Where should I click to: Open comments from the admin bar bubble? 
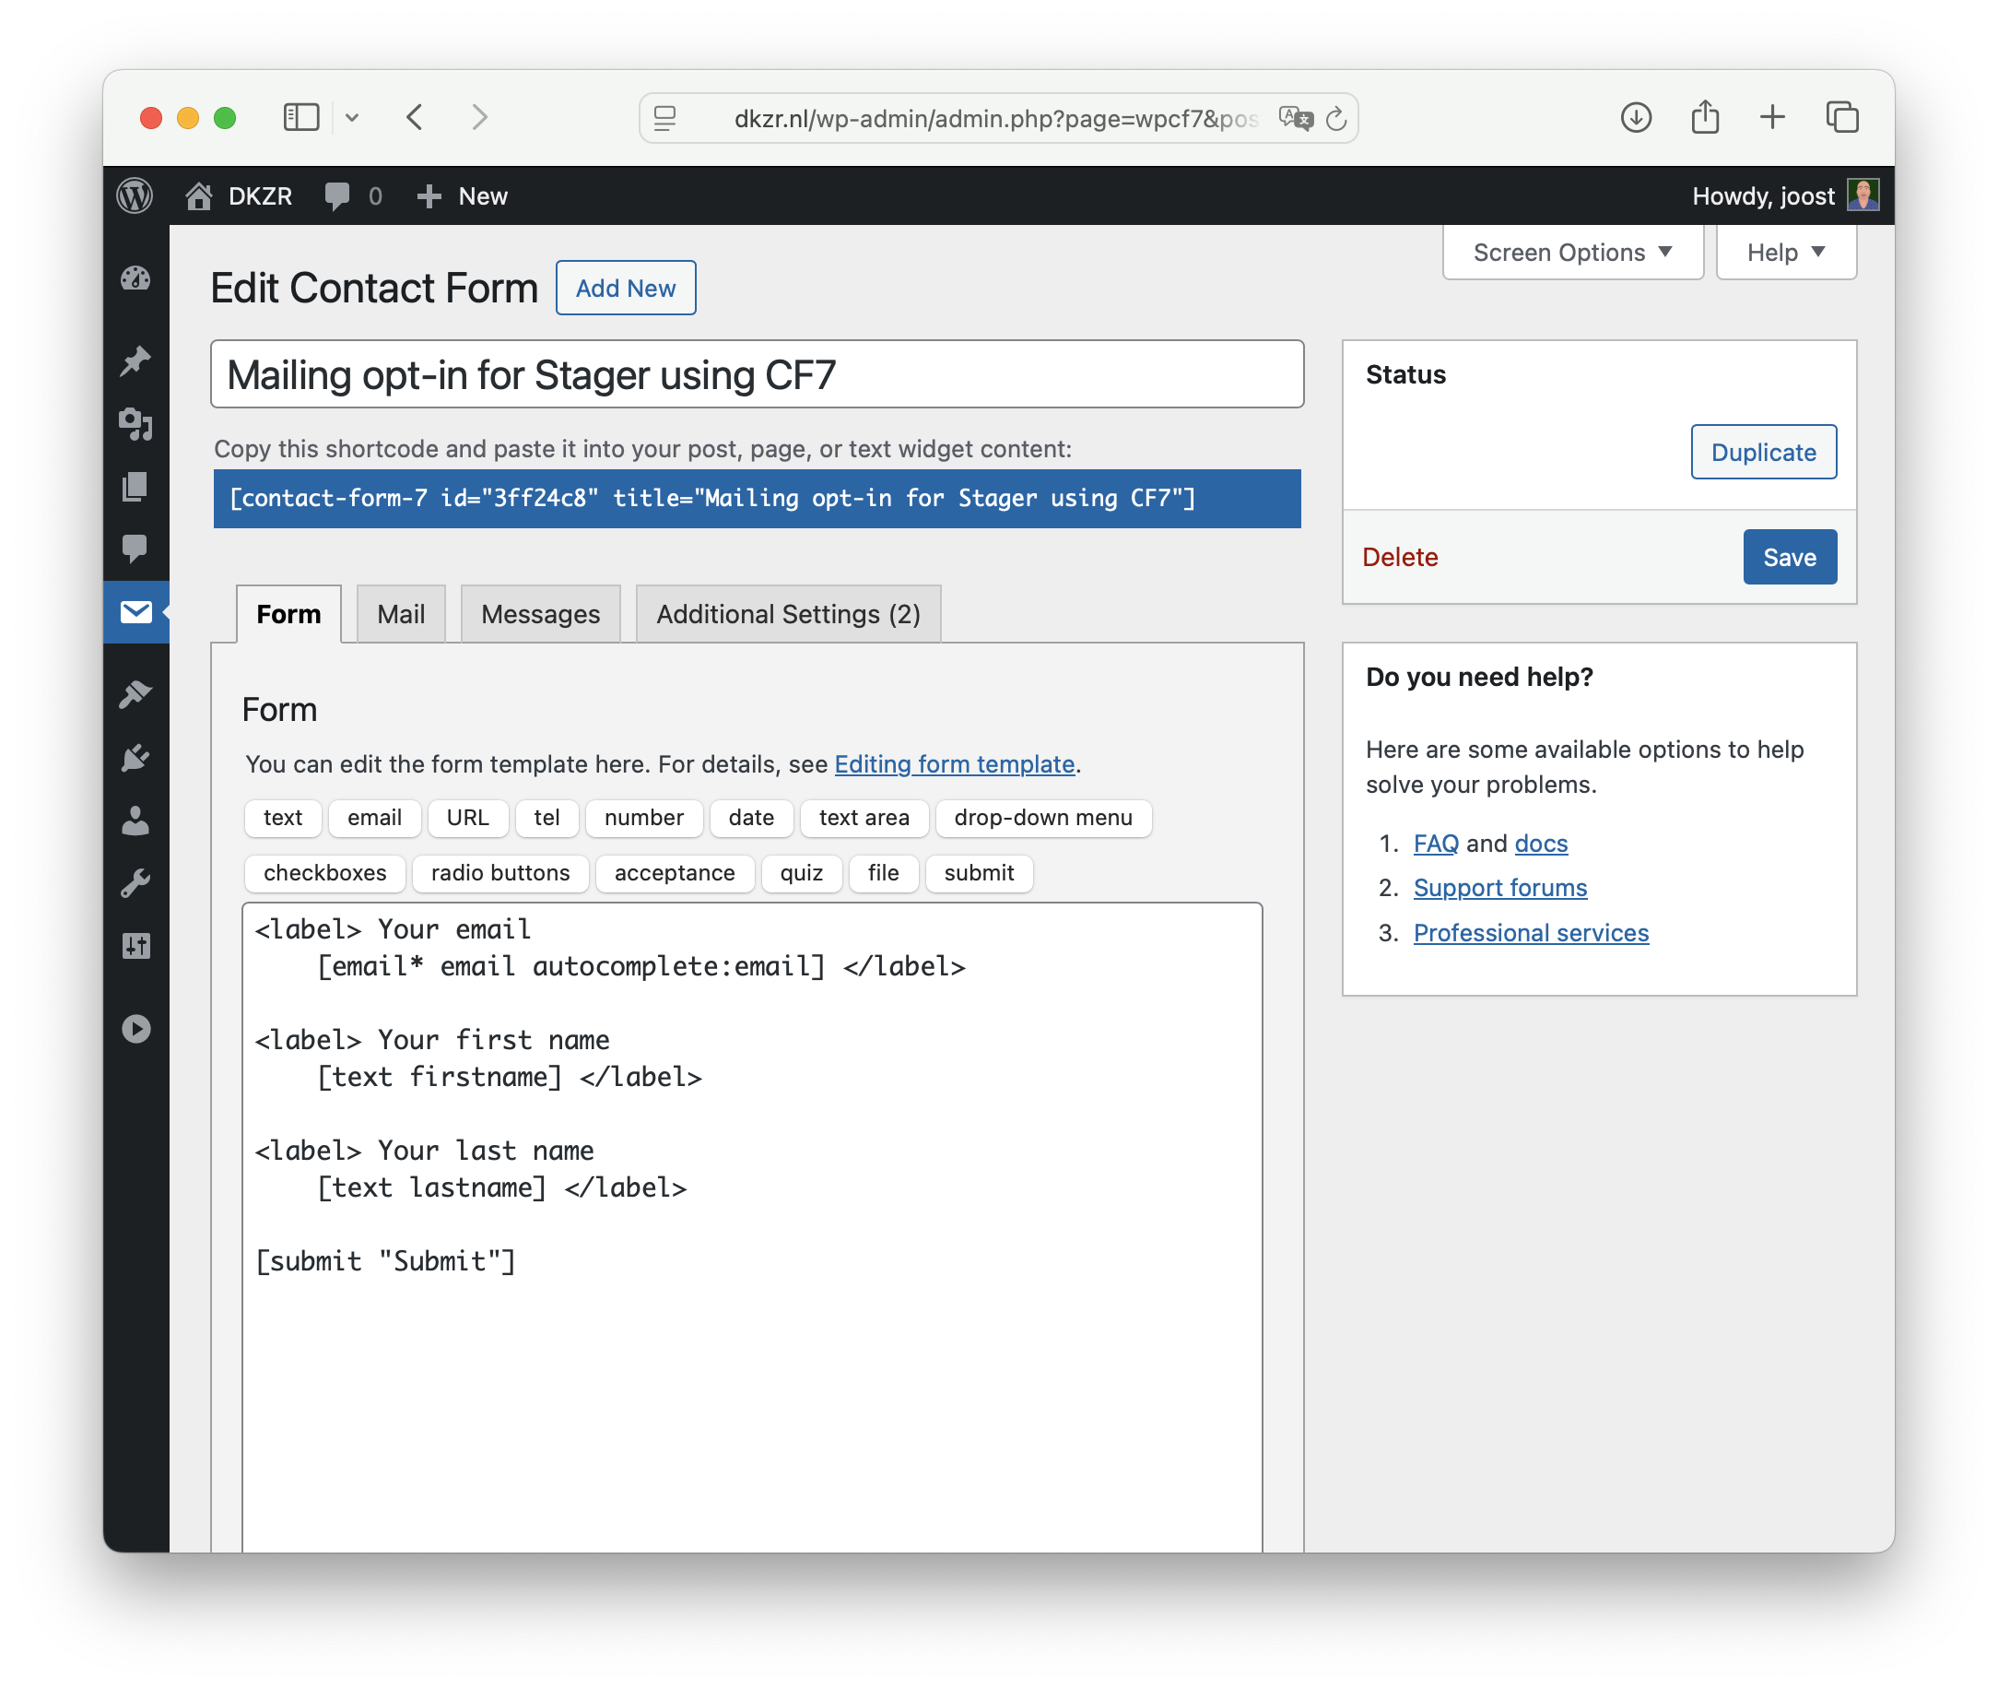click(353, 196)
